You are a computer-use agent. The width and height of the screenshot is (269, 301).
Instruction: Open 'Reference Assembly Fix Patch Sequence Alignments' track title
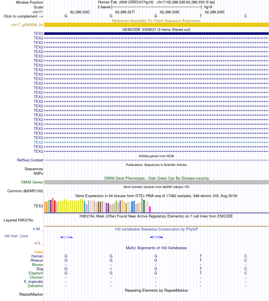pos(156,21)
